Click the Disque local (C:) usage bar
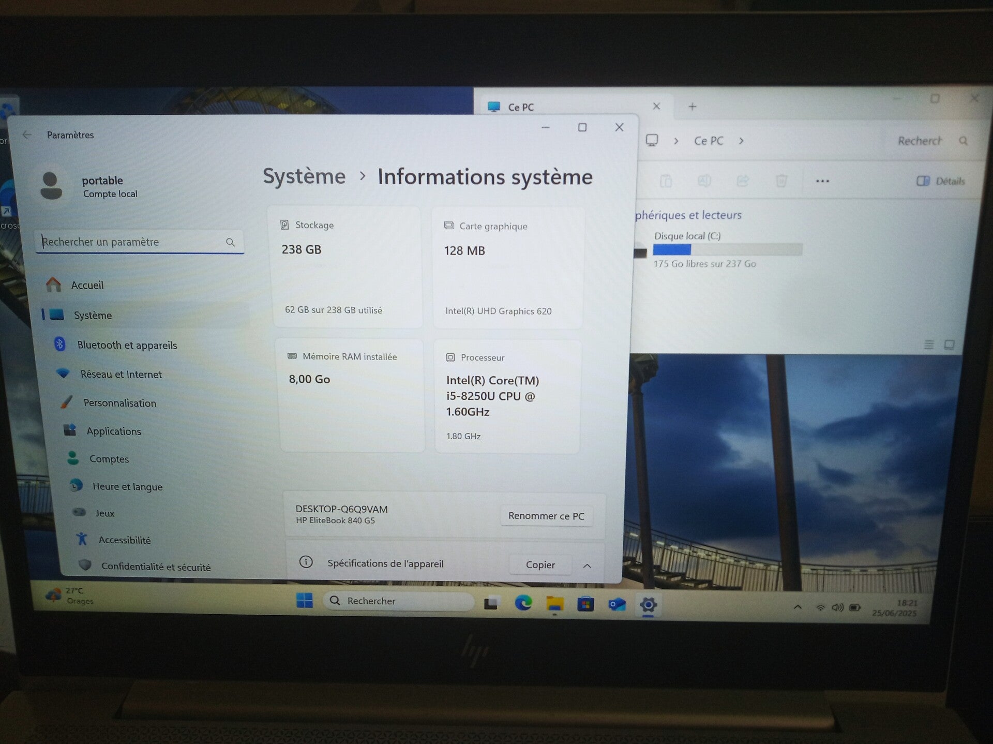Viewport: 993px width, 744px height. [x=727, y=250]
